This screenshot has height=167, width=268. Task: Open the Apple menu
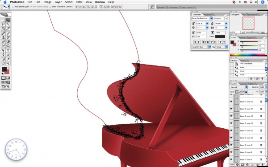tap(5, 2)
